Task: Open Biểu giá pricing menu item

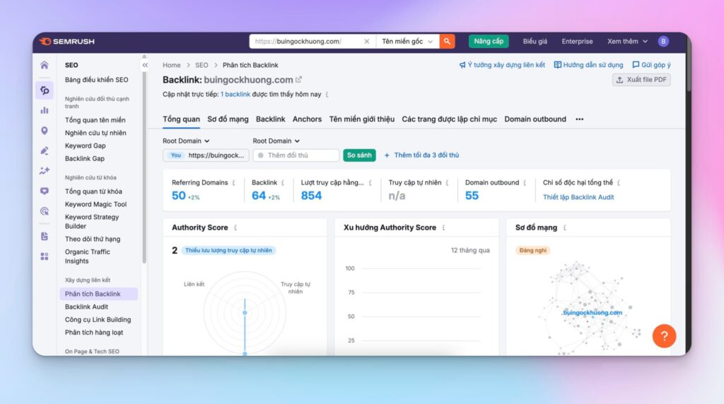Action: [535, 42]
